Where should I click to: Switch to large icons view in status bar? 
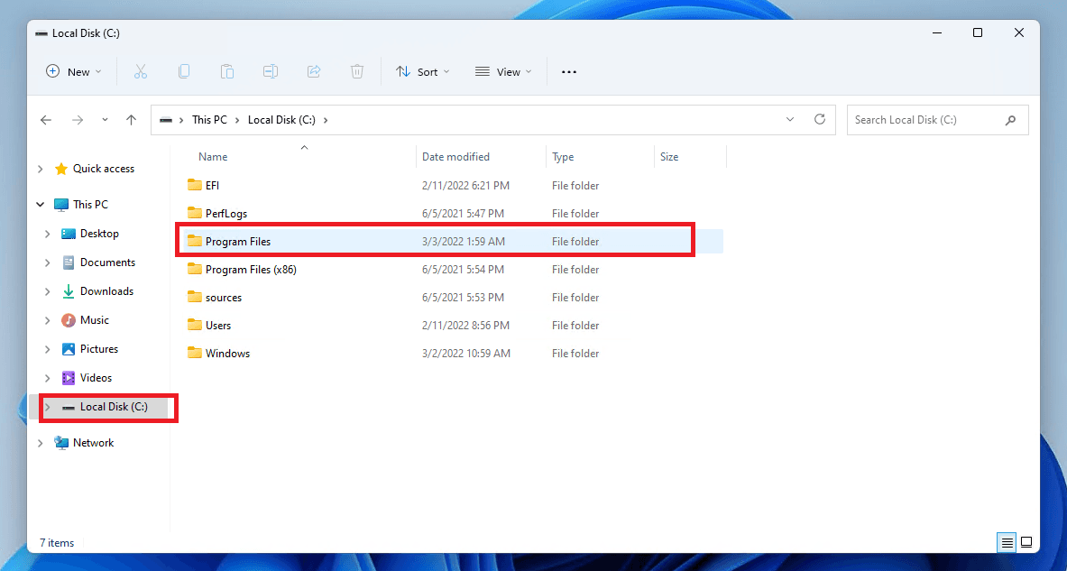[1026, 542]
